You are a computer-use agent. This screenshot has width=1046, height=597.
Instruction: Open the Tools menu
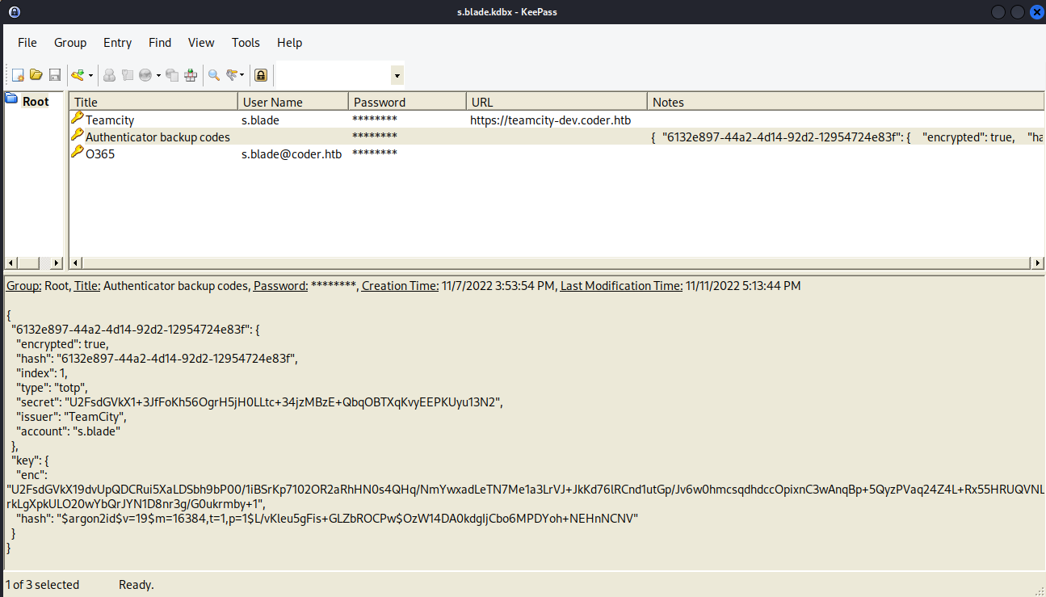coord(246,43)
